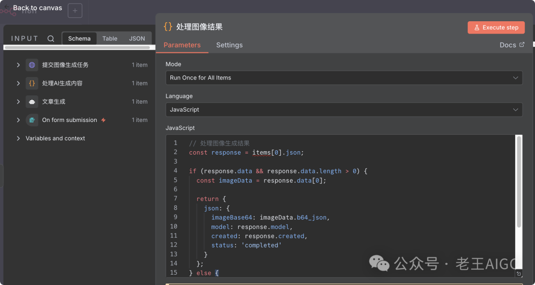
Task: Click the flask icon in Execute step
Action: point(477,28)
